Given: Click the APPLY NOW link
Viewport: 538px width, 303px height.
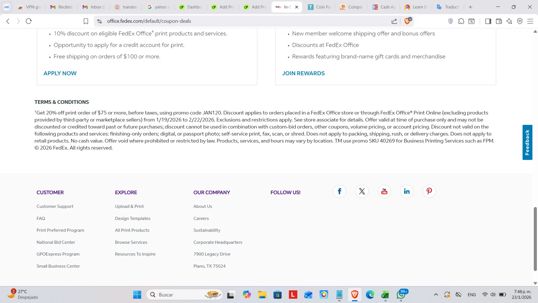Looking at the screenshot, I should (x=60, y=73).
